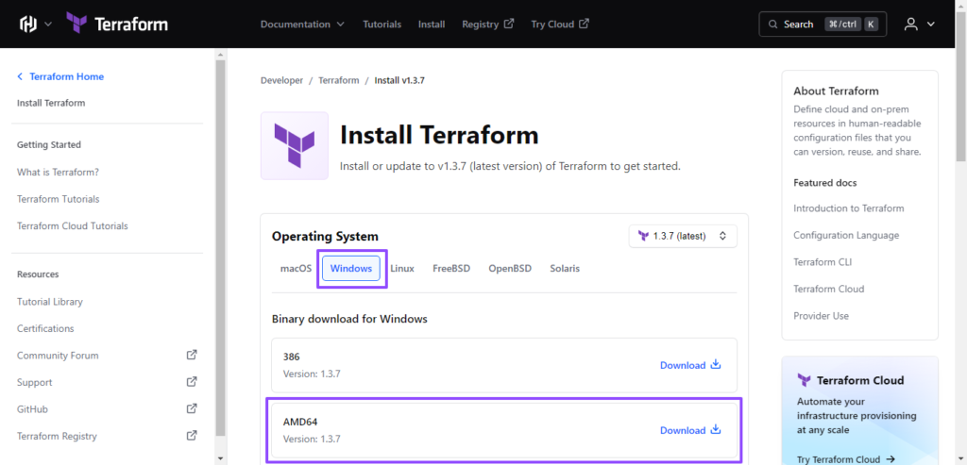Expand the chevron next to the user icon

[930, 25]
